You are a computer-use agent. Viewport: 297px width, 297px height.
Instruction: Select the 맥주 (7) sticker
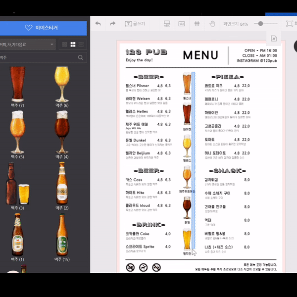coord(17,84)
